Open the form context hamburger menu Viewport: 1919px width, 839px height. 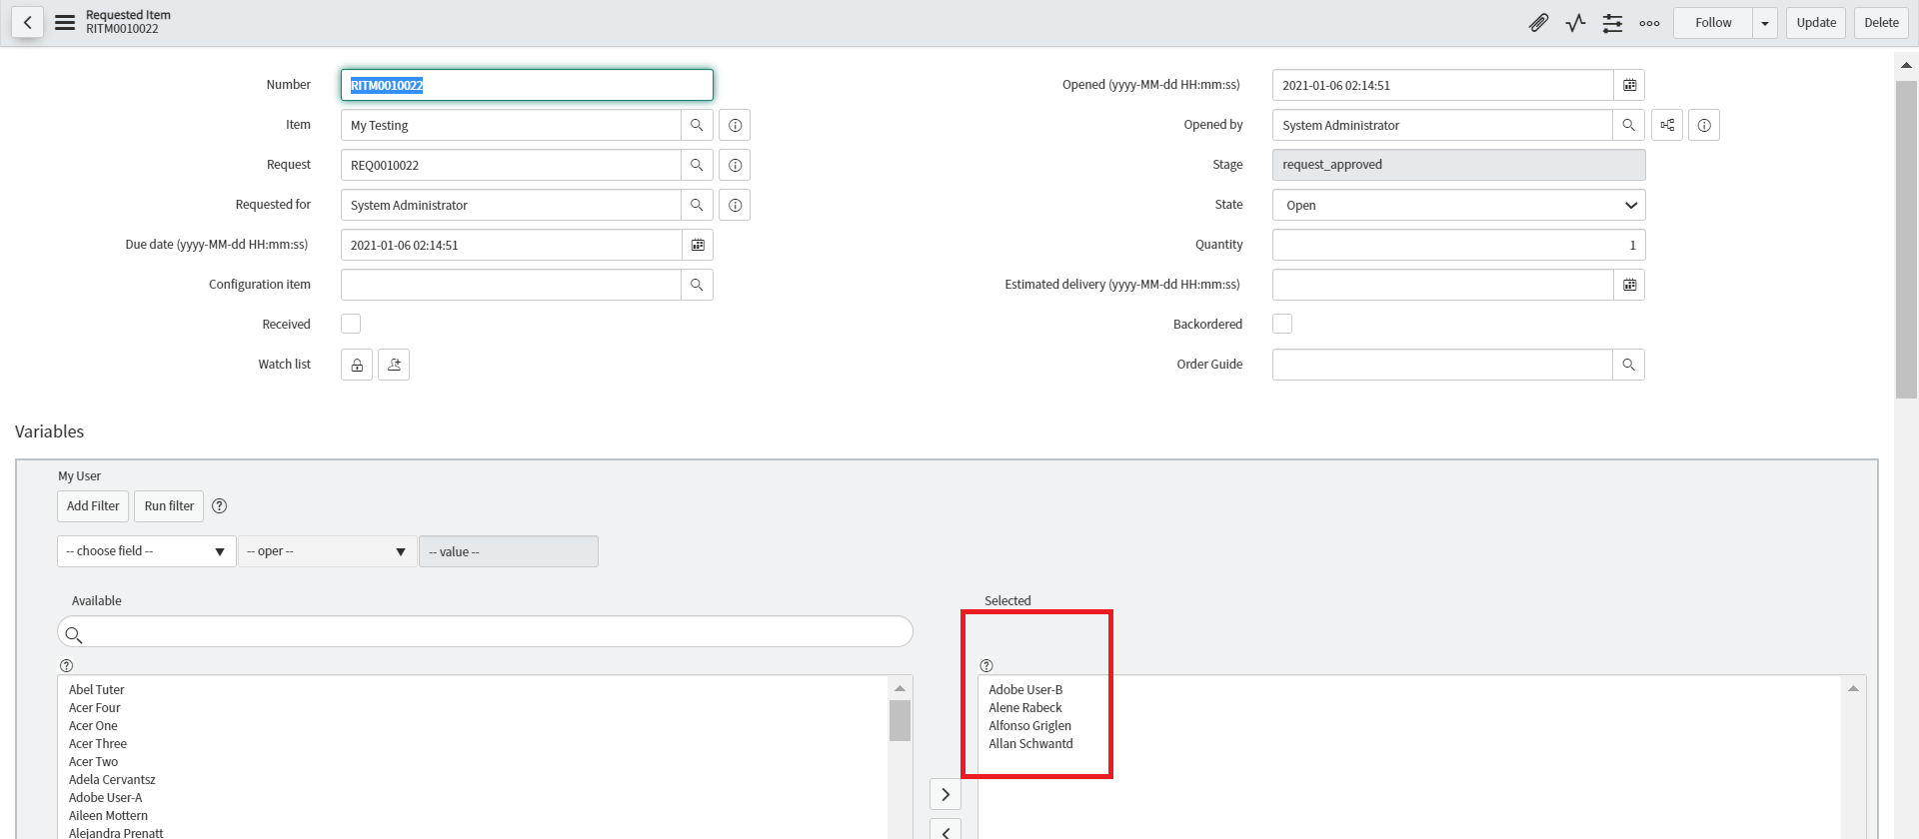tap(65, 22)
